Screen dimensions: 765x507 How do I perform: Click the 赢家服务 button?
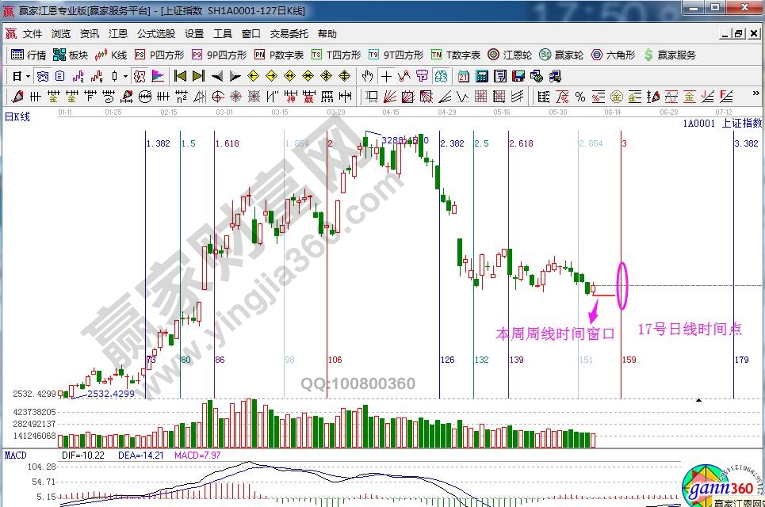click(671, 55)
